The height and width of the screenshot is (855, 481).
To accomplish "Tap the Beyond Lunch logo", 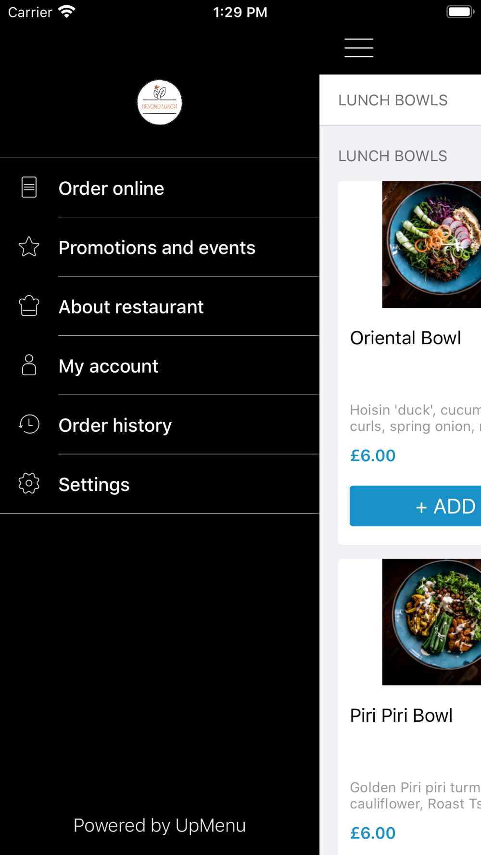I will pos(160,102).
